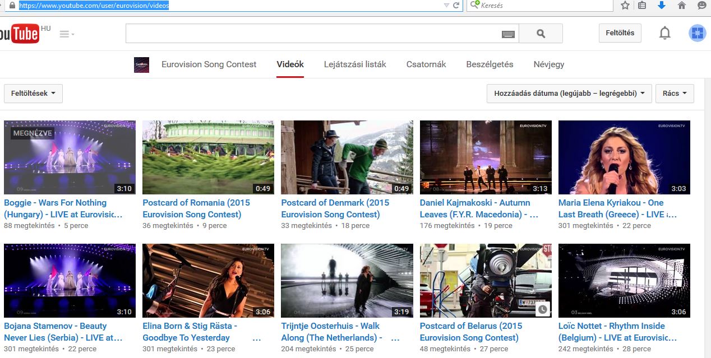711x358 pixels.
Task: Open the browser downloads arrow
Action: 661,6
